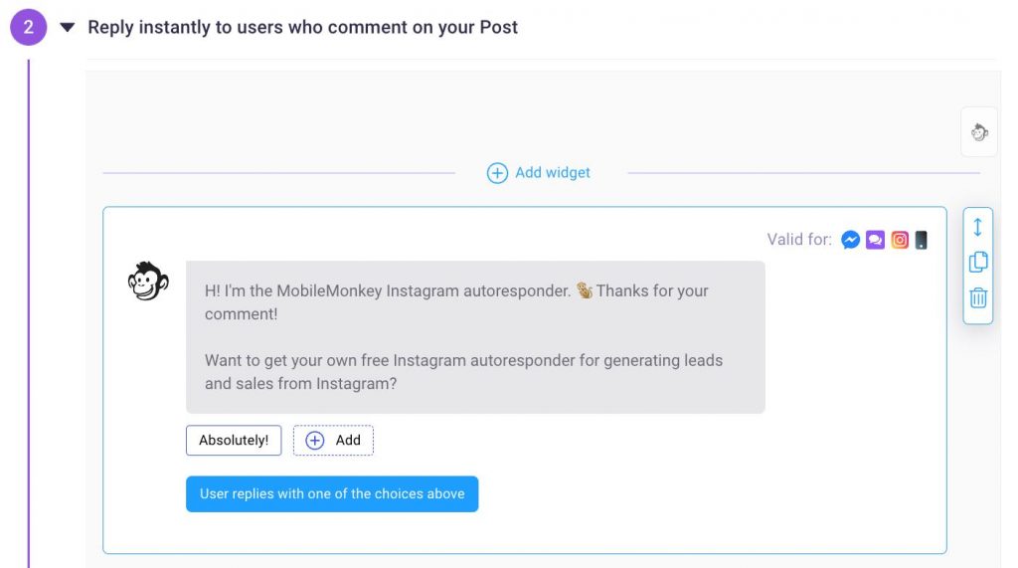The width and height of the screenshot is (1018, 568).
Task: Open "User replies with one of the choices above"
Action: tap(332, 493)
